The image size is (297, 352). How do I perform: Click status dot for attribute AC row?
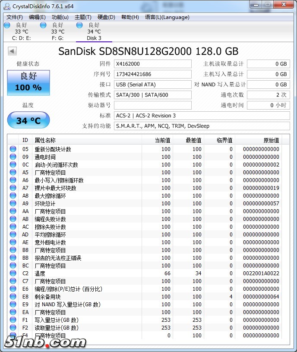pyautogui.click(x=13, y=226)
